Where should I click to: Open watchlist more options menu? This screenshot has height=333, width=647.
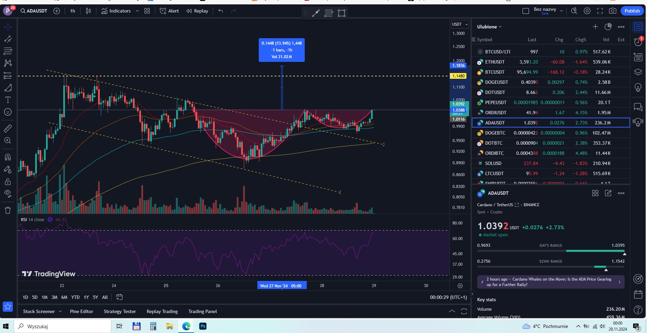pyautogui.click(x=621, y=27)
